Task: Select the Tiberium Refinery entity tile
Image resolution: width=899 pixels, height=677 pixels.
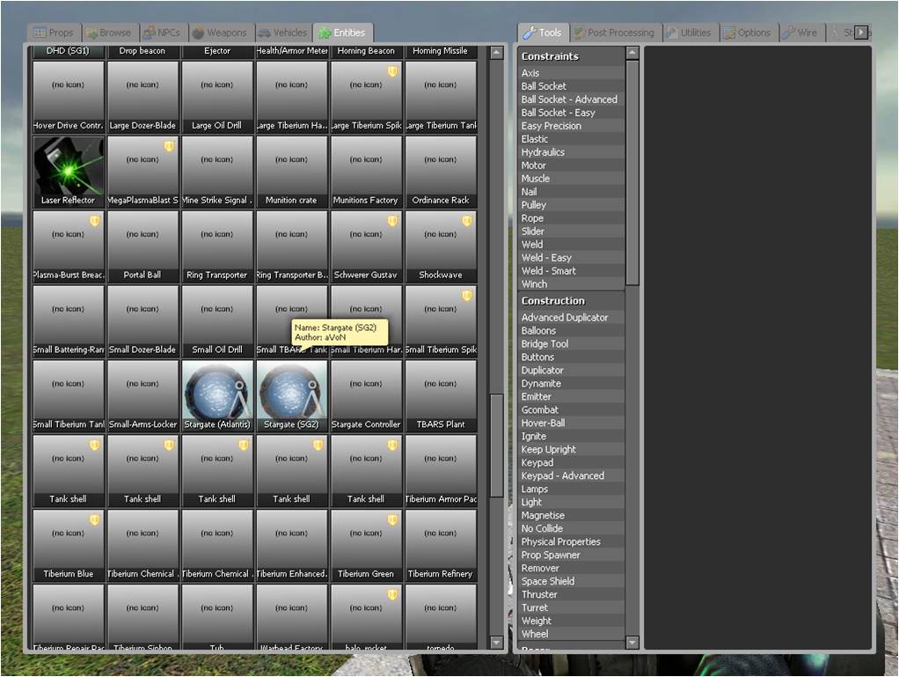Action: (x=441, y=545)
